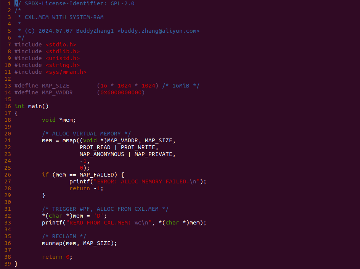360x269 pixels.
Task: Click the stdlib.h header name
Action: coord(63,51)
